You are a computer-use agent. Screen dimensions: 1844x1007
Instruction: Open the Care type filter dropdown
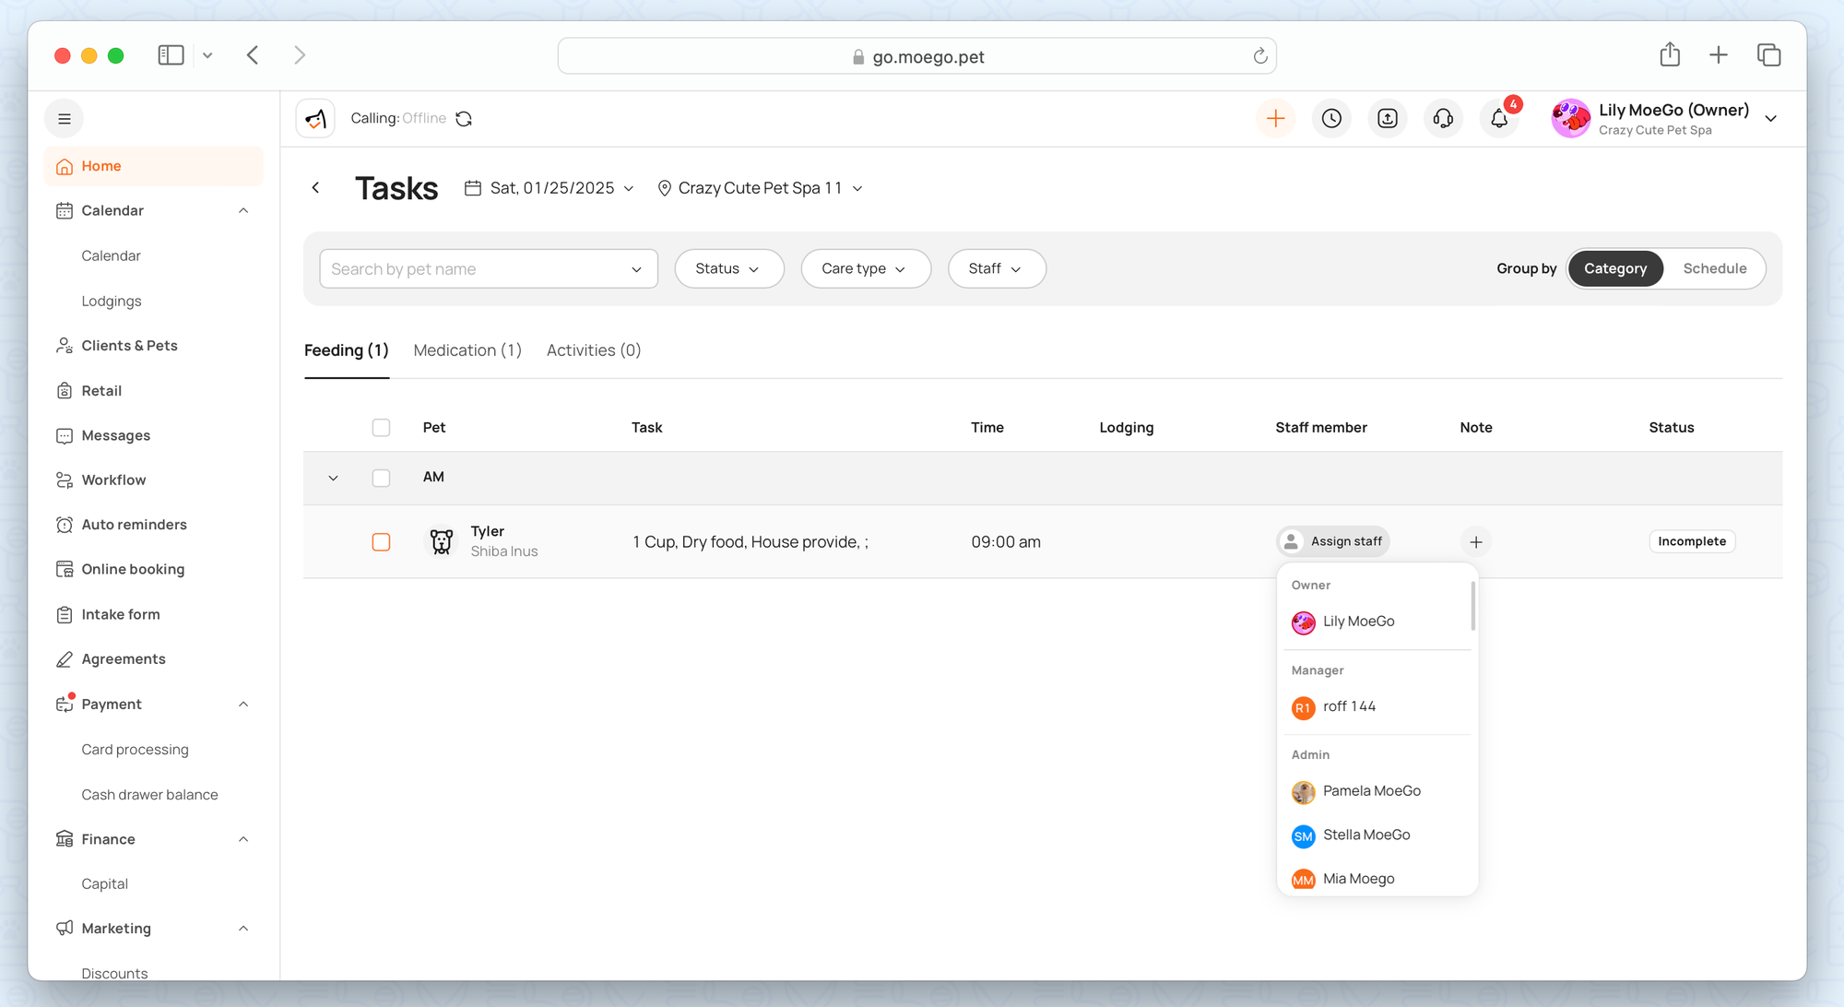tap(865, 268)
